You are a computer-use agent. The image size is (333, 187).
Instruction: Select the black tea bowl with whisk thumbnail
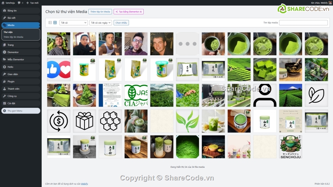291,70
